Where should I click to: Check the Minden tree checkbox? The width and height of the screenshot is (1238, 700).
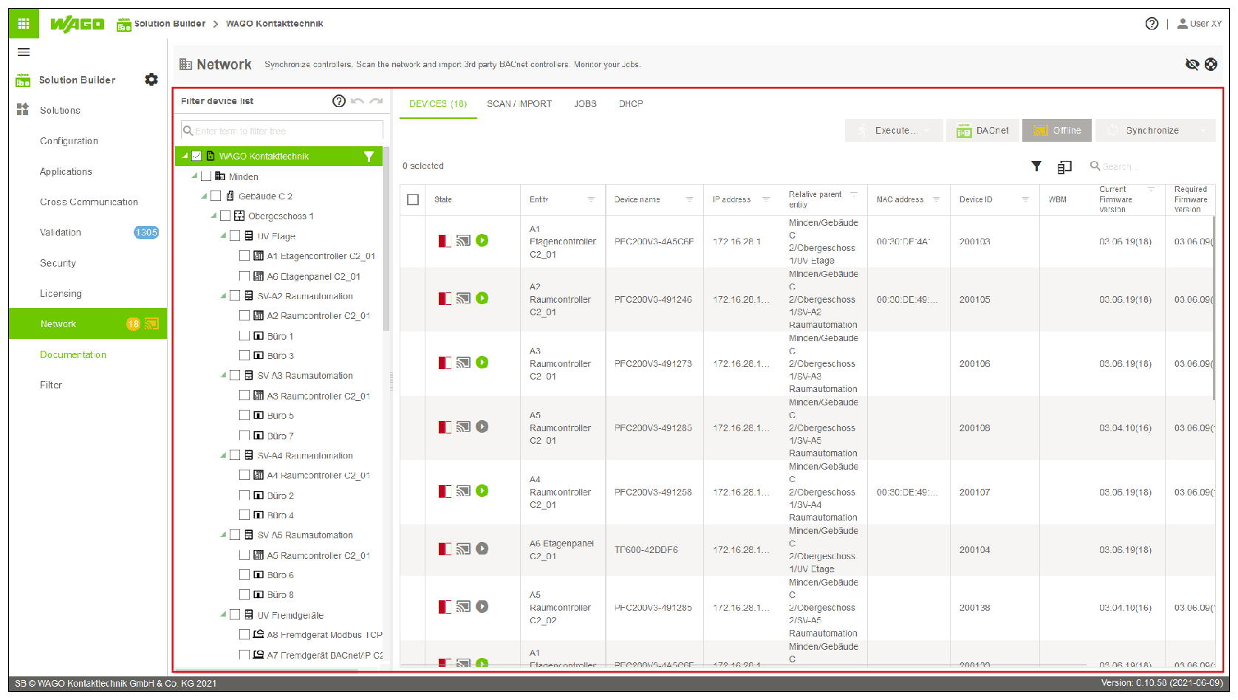click(206, 176)
